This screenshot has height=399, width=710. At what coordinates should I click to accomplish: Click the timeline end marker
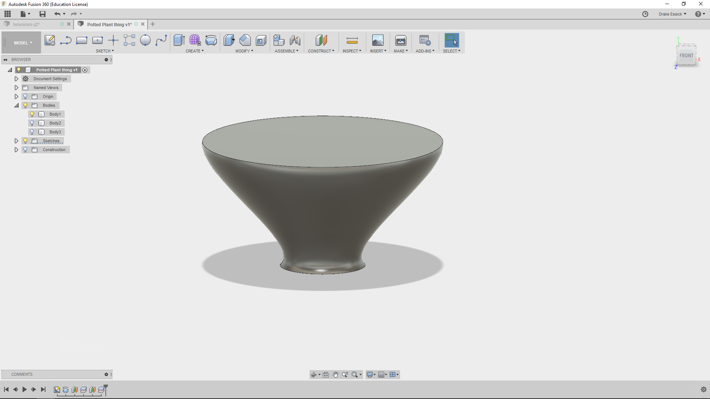pyautogui.click(x=106, y=389)
